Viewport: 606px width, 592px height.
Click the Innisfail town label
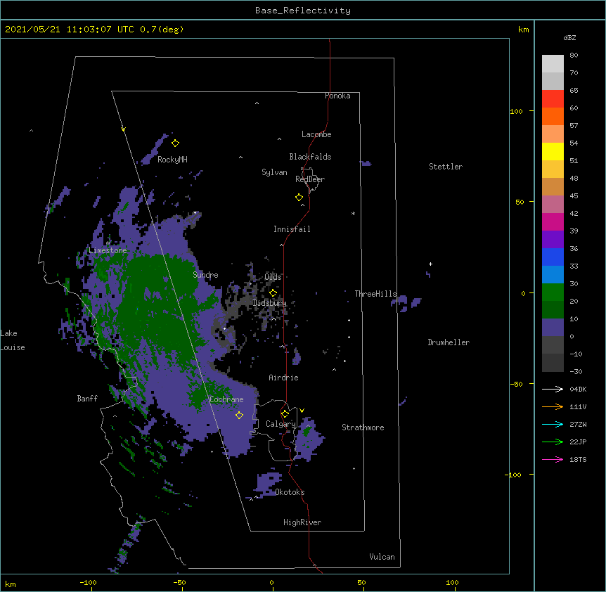pyautogui.click(x=292, y=229)
